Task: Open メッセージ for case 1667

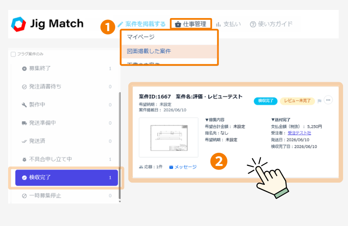Action: 183,167
